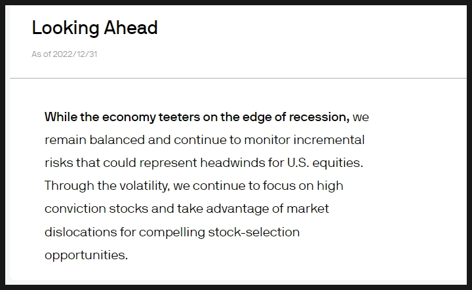Click the word 'volatility,' in the paragraph
472x290 pixels.
(144, 186)
